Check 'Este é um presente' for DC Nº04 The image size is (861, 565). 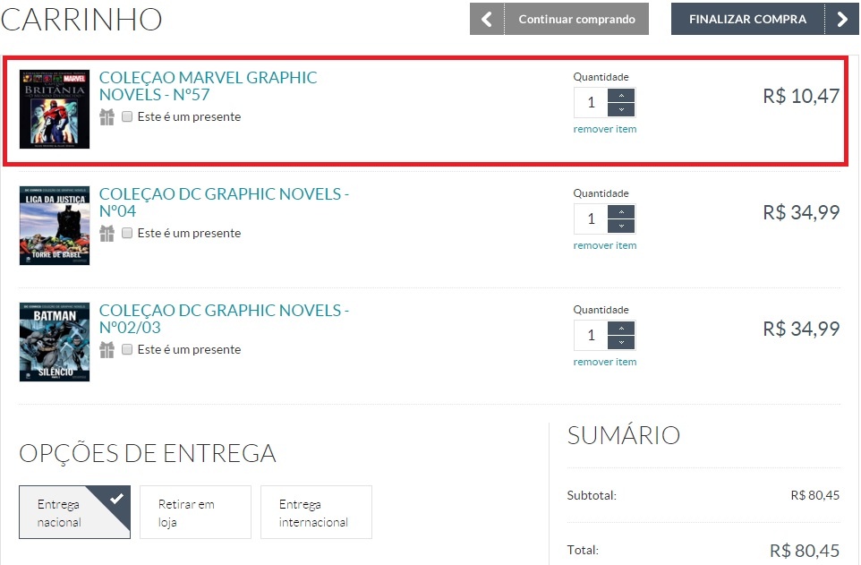pos(127,233)
